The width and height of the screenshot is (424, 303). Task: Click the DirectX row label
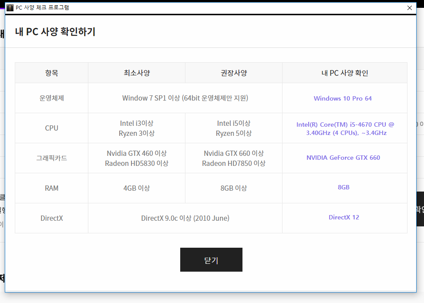pyautogui.click(x=51, y=218)
